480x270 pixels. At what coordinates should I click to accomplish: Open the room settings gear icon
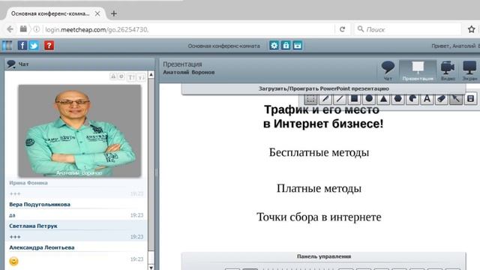274,46
